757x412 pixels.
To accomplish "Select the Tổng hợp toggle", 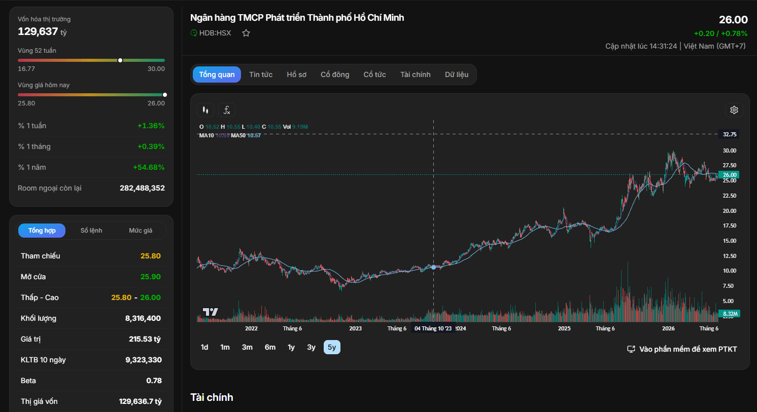I will coord(42,231).
